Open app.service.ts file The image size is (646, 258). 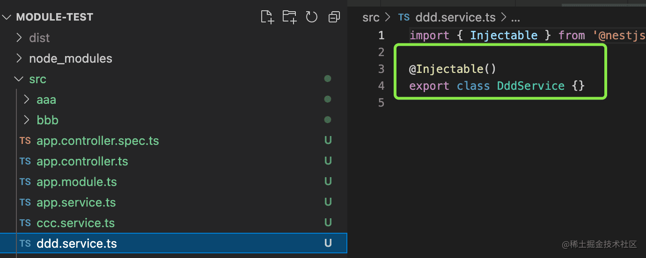[x=76, y=202]
